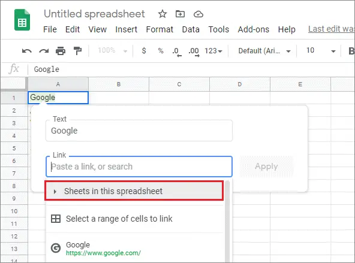The width and height of the screenshot is (355, 263).
Task: Select cell A1 containing Google
Action: tap(58, 98)
